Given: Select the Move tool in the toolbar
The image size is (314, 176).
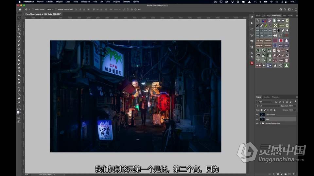Looking at the screenshot, I should [19, 18].
